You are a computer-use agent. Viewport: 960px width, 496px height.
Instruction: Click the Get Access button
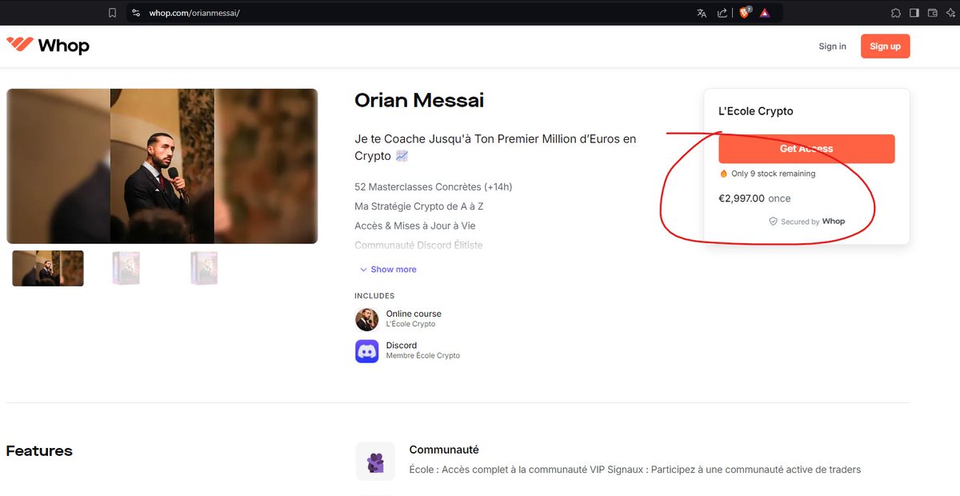806,149
